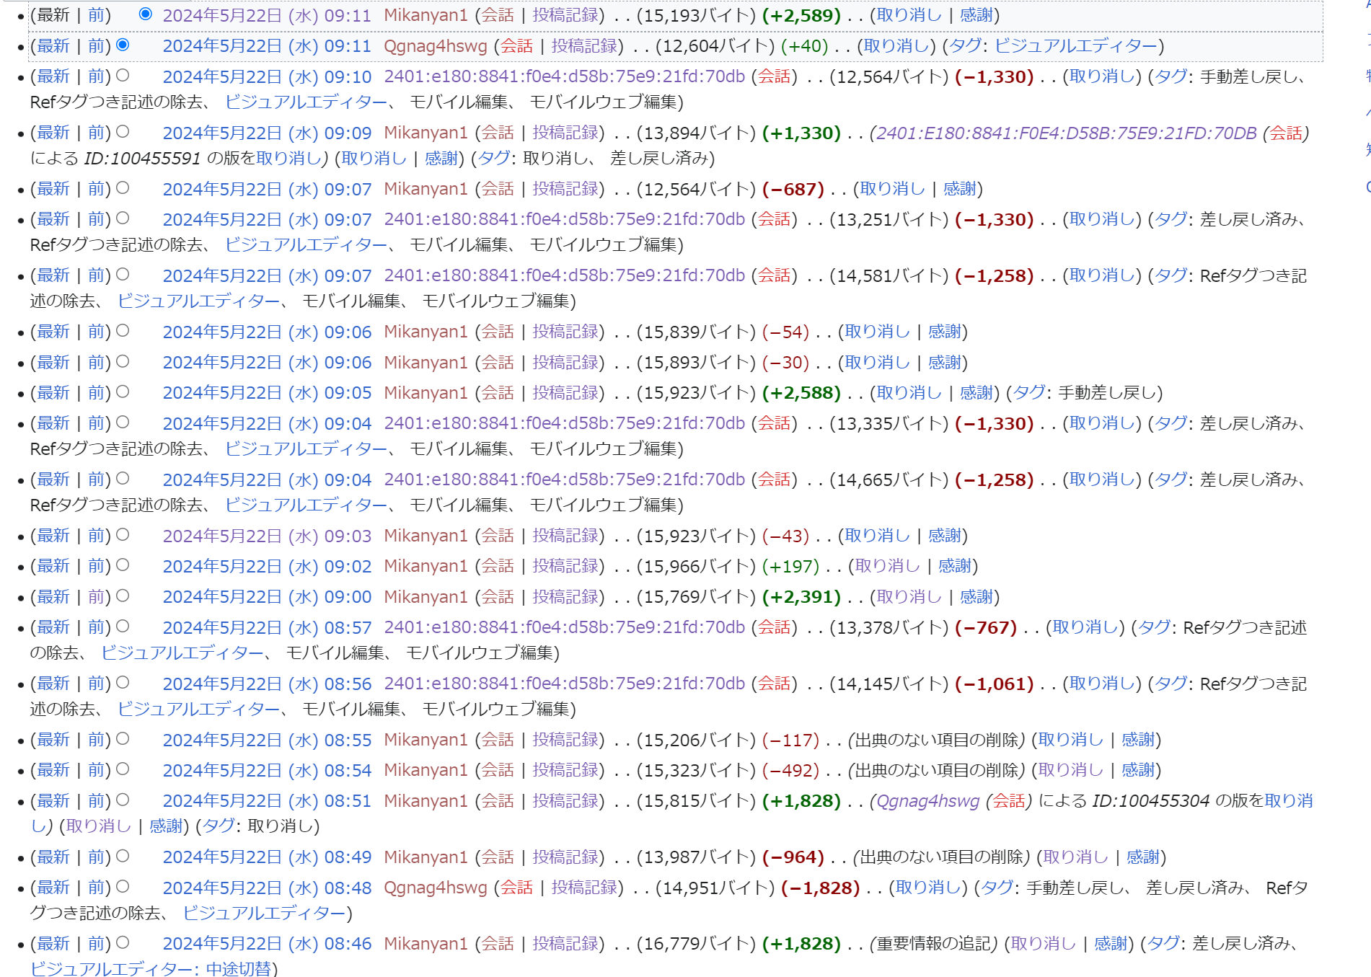The width and height of the screenshot is (1371, 977).
Task: Open IP user link on 09:10 row
Action: (x=564, y=76)
